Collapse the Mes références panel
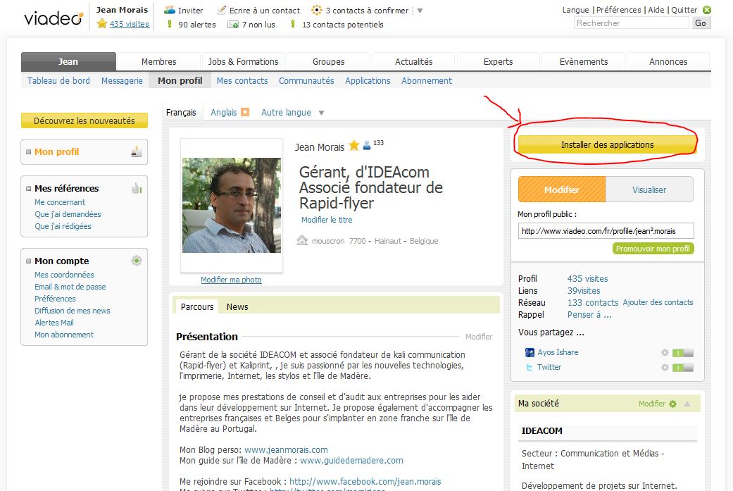The width and height of the screenshot is (733, 491). pos(28,189)
